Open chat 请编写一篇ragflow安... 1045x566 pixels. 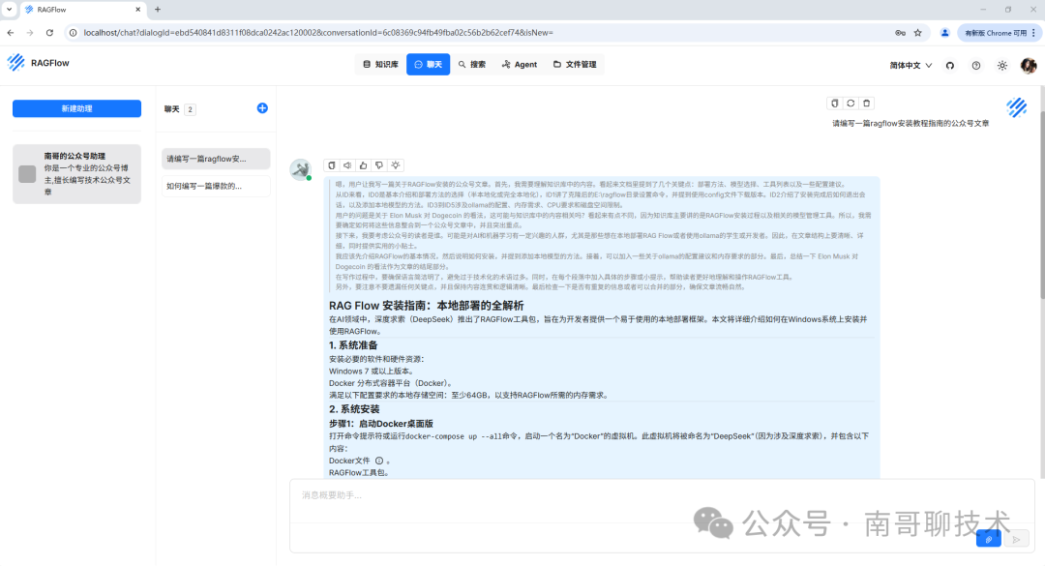215,159
